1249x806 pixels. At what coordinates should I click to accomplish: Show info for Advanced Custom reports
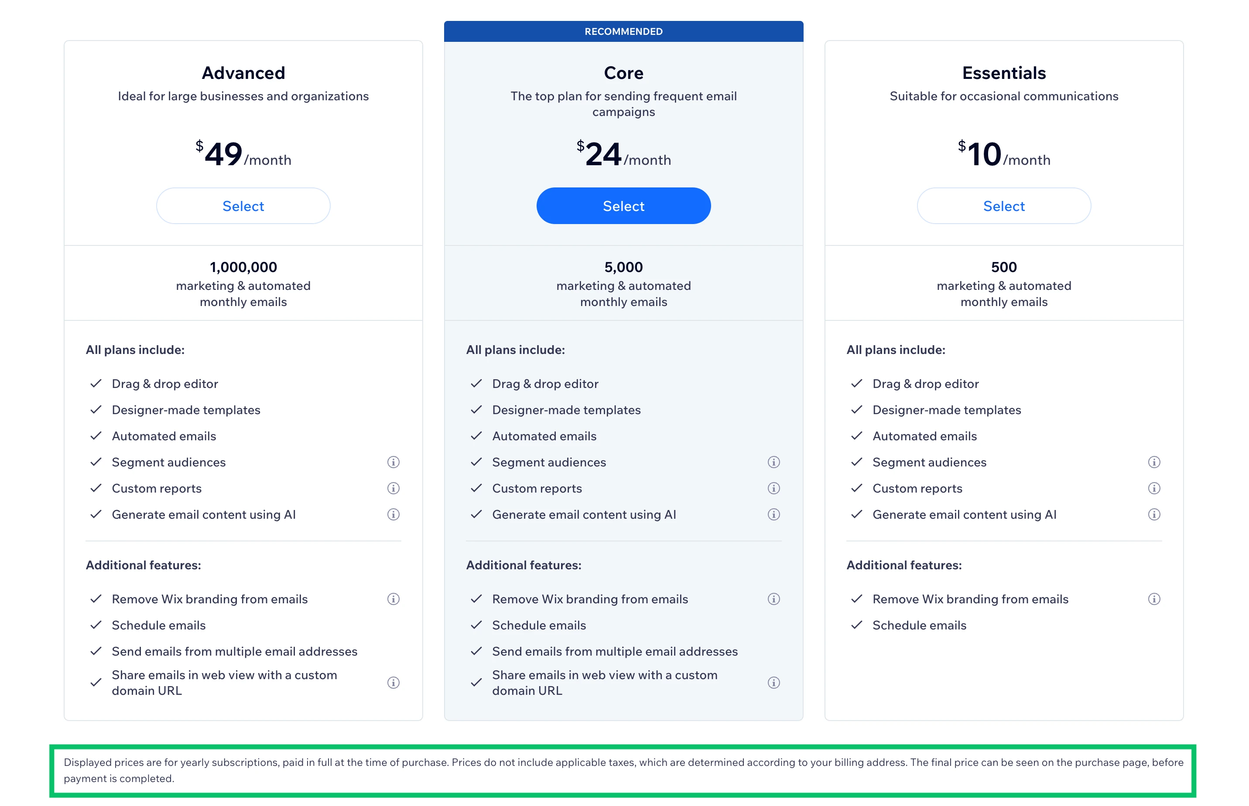pos(394,488)
